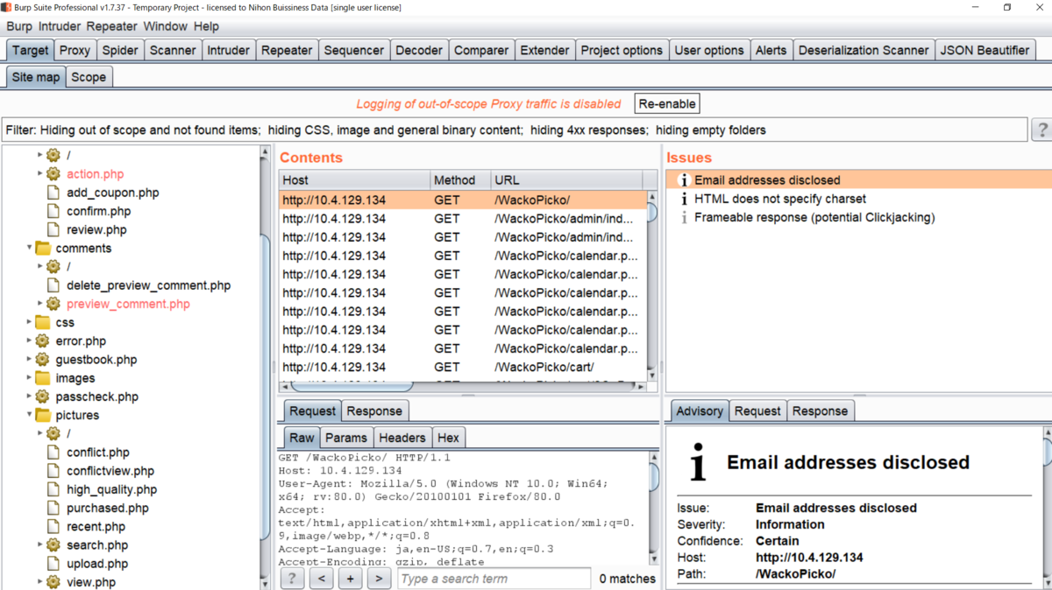This screenshot has width=1052, height=590.
Task: Collapse the pictures folder tree node
Action: point(29,415)
